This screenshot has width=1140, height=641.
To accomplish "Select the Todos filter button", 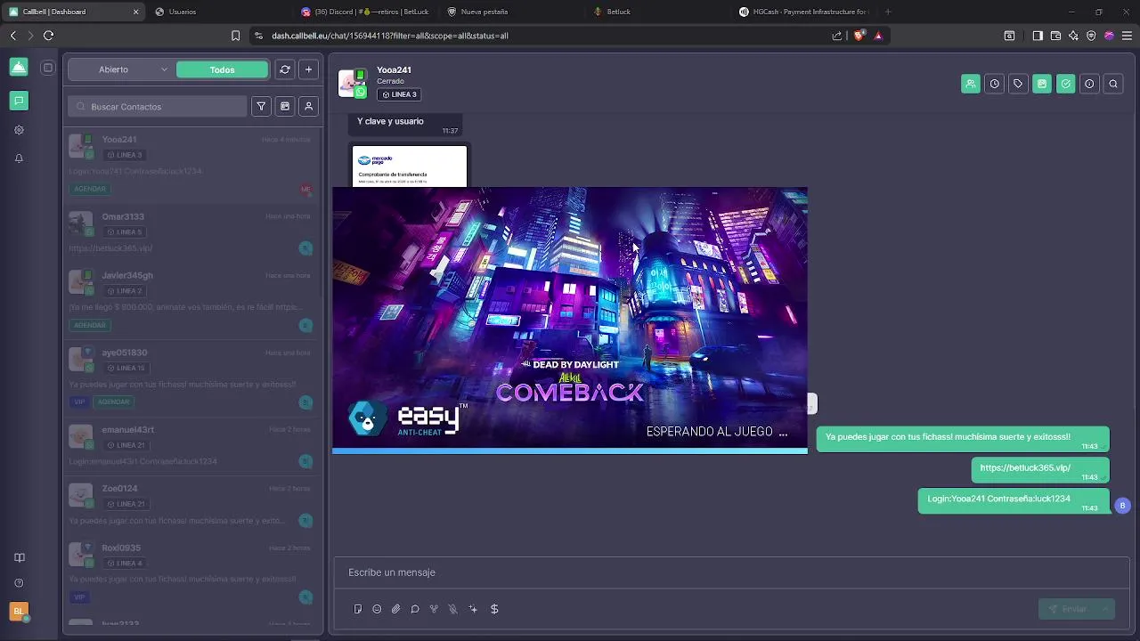I will (x=222, y=69).
